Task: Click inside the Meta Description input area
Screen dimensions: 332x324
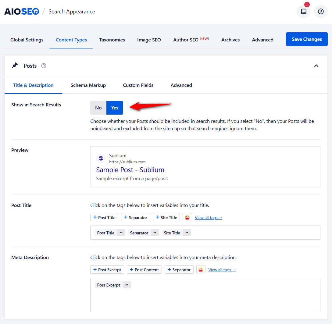Action: 205,300
